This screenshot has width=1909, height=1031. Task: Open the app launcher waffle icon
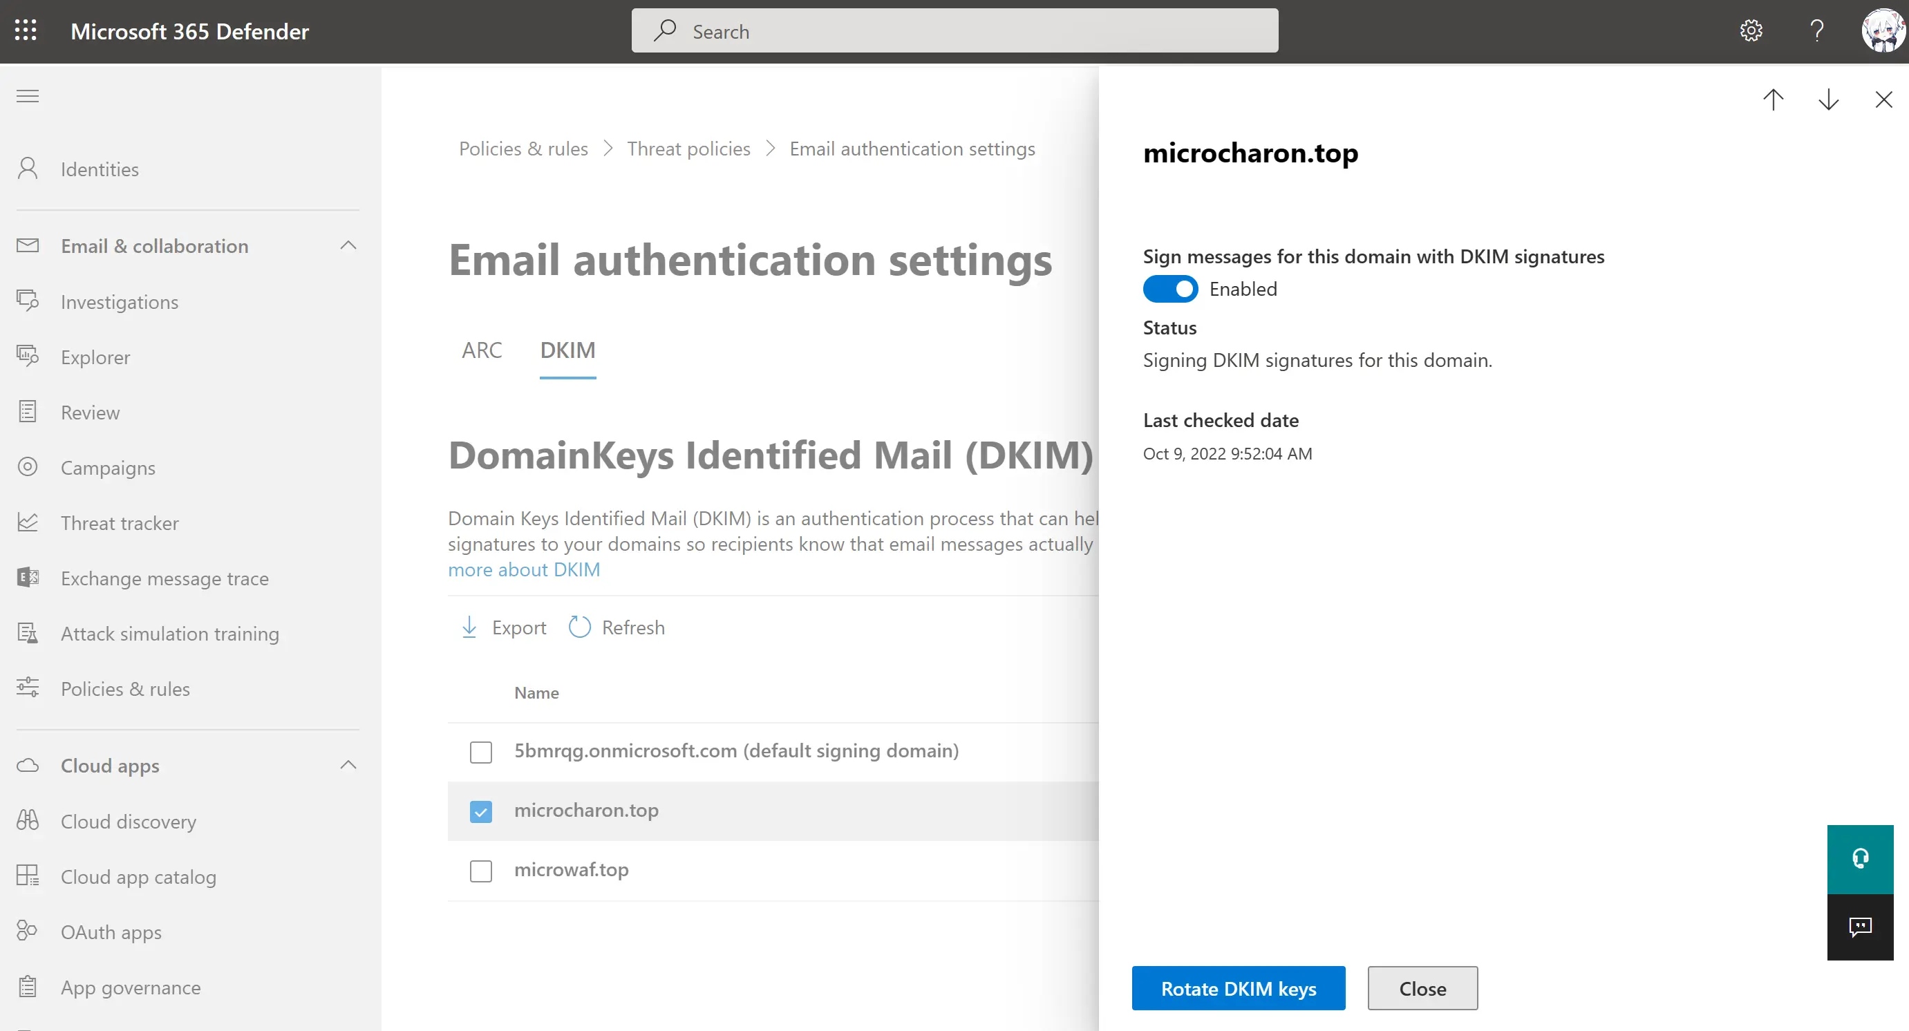coord(26,30)
